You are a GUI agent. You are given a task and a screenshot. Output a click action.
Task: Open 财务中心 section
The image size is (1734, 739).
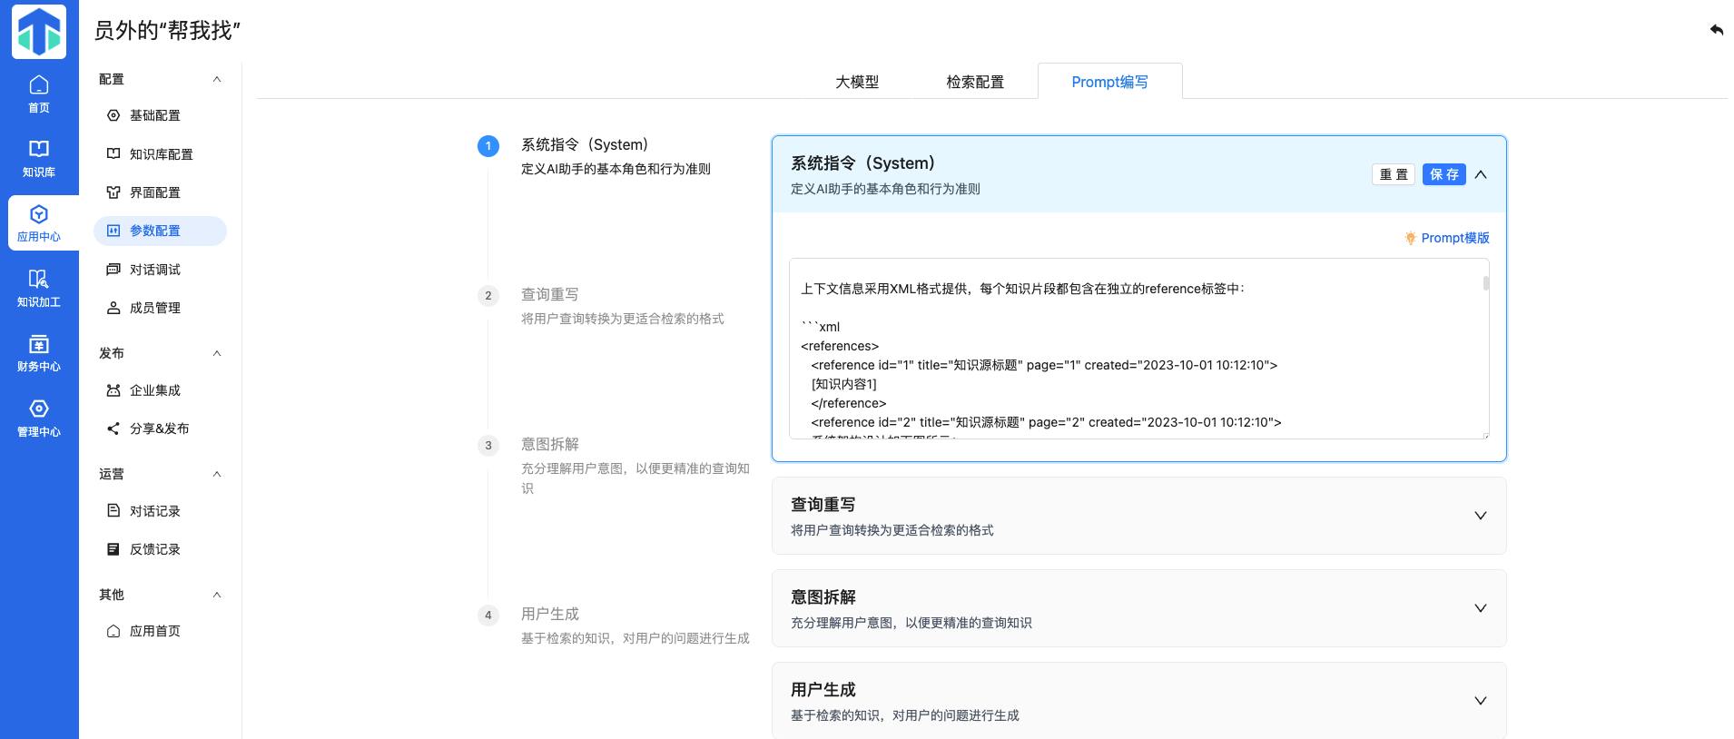pos(39,353)
